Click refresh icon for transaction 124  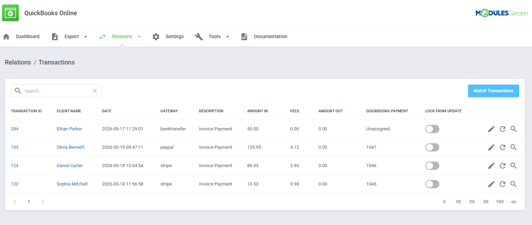click(x=502, y=166)
